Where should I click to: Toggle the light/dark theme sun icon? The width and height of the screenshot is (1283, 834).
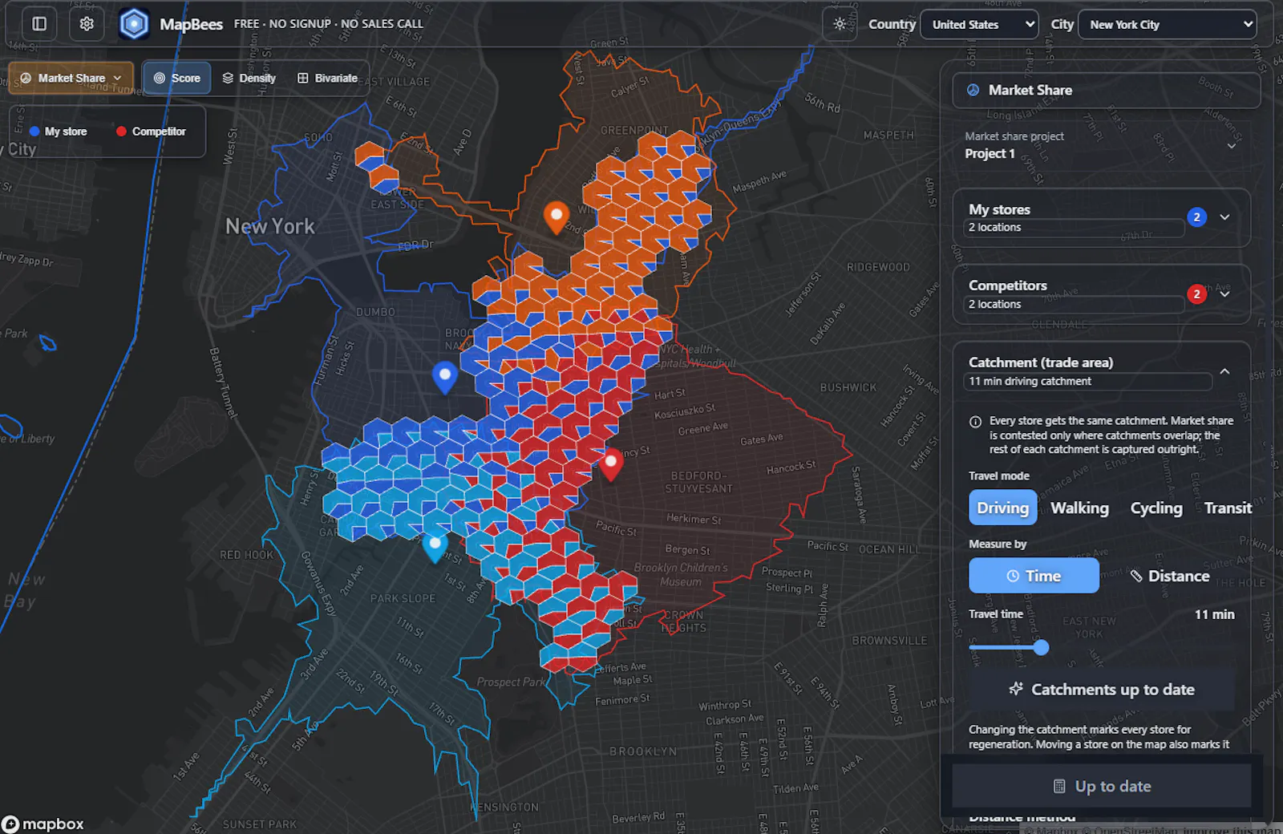tap(840, 24)
